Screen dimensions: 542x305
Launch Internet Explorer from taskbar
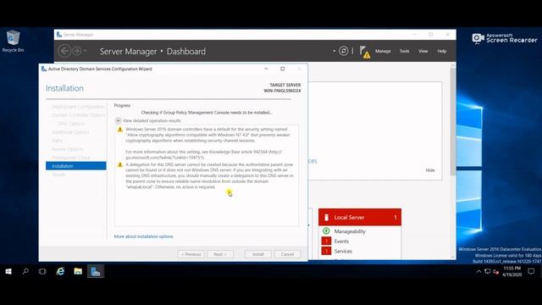pos(60,271)
